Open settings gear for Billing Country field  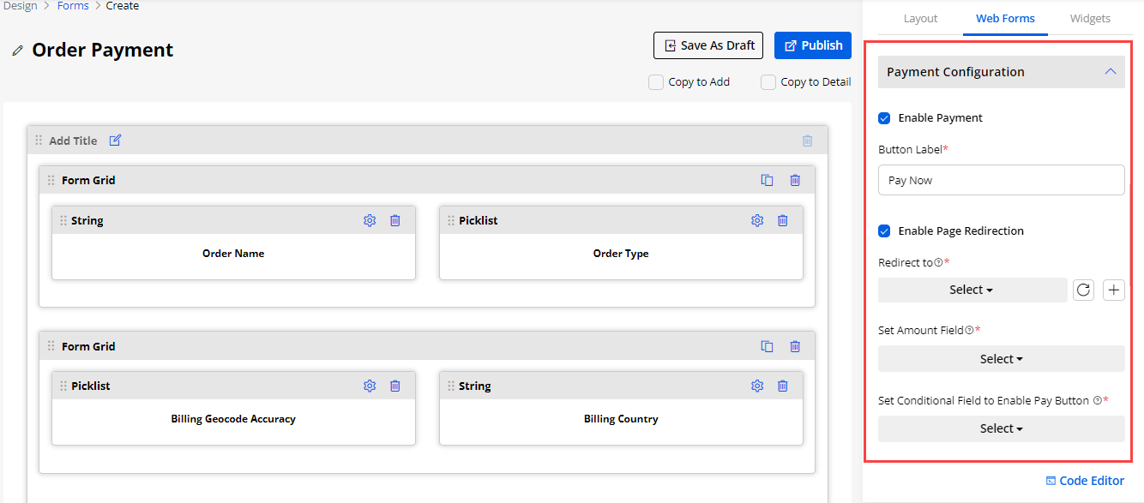[757, 386]
